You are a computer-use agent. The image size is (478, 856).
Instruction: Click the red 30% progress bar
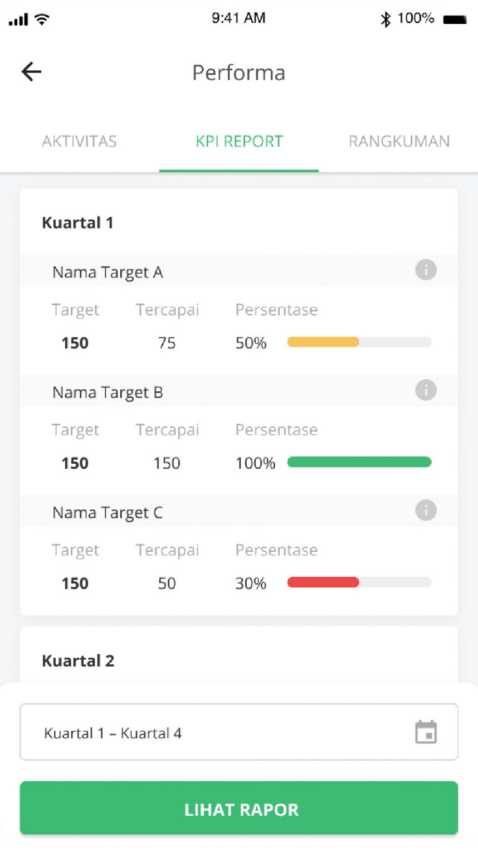point(323,582)
